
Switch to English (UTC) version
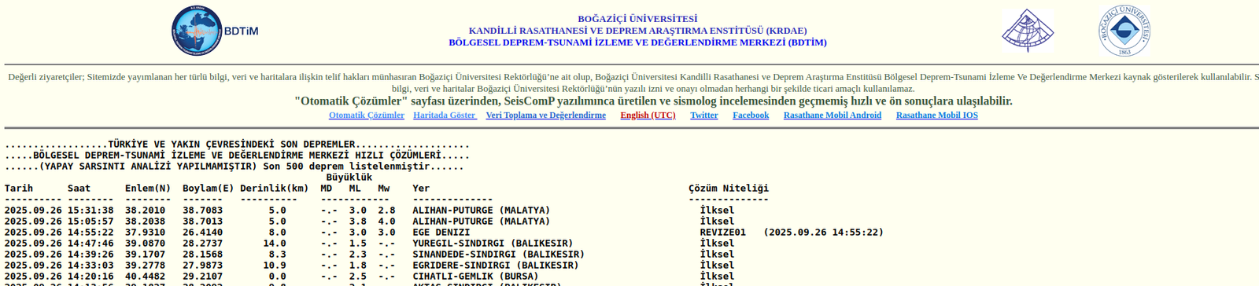click(x=648, y=115)
